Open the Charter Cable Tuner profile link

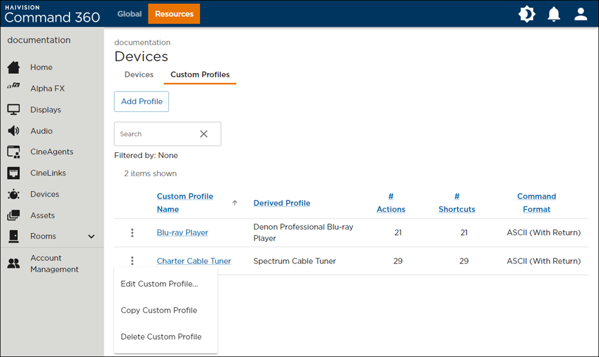point(193,261)
